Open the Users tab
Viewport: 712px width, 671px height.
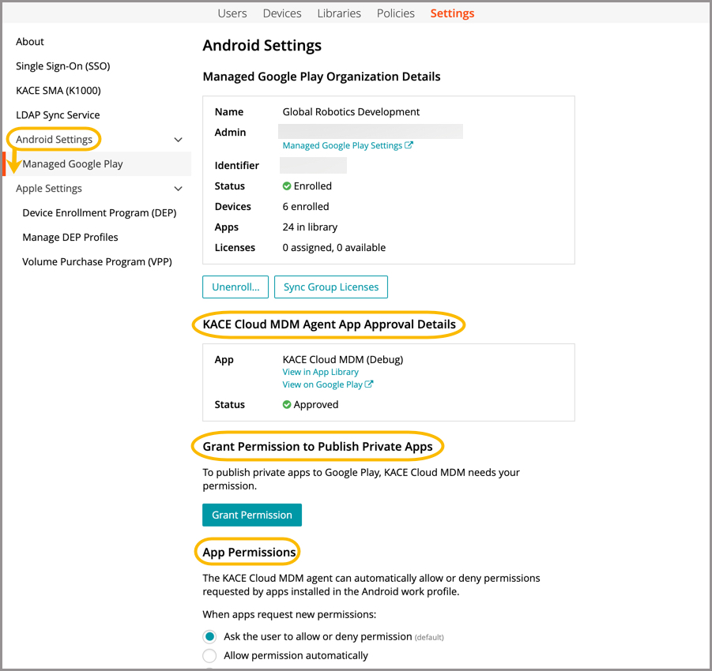point(232,13)
